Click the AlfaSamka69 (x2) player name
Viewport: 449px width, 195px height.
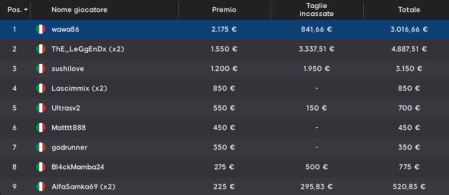(83, 187)
